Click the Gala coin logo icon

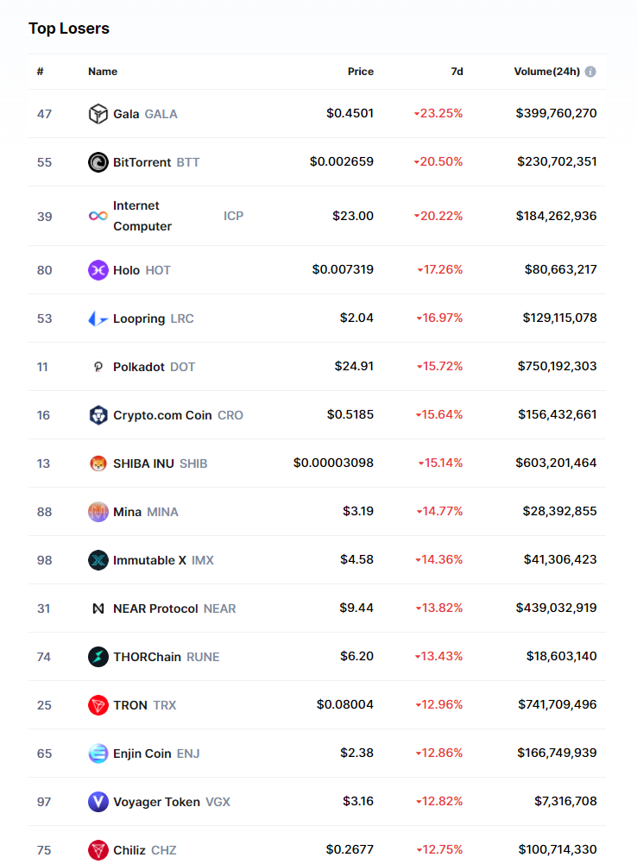(98, 114)
